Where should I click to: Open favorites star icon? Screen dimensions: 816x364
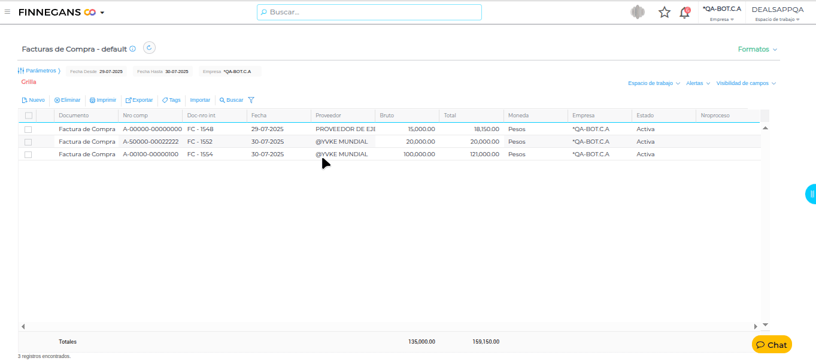click(665, 12)
